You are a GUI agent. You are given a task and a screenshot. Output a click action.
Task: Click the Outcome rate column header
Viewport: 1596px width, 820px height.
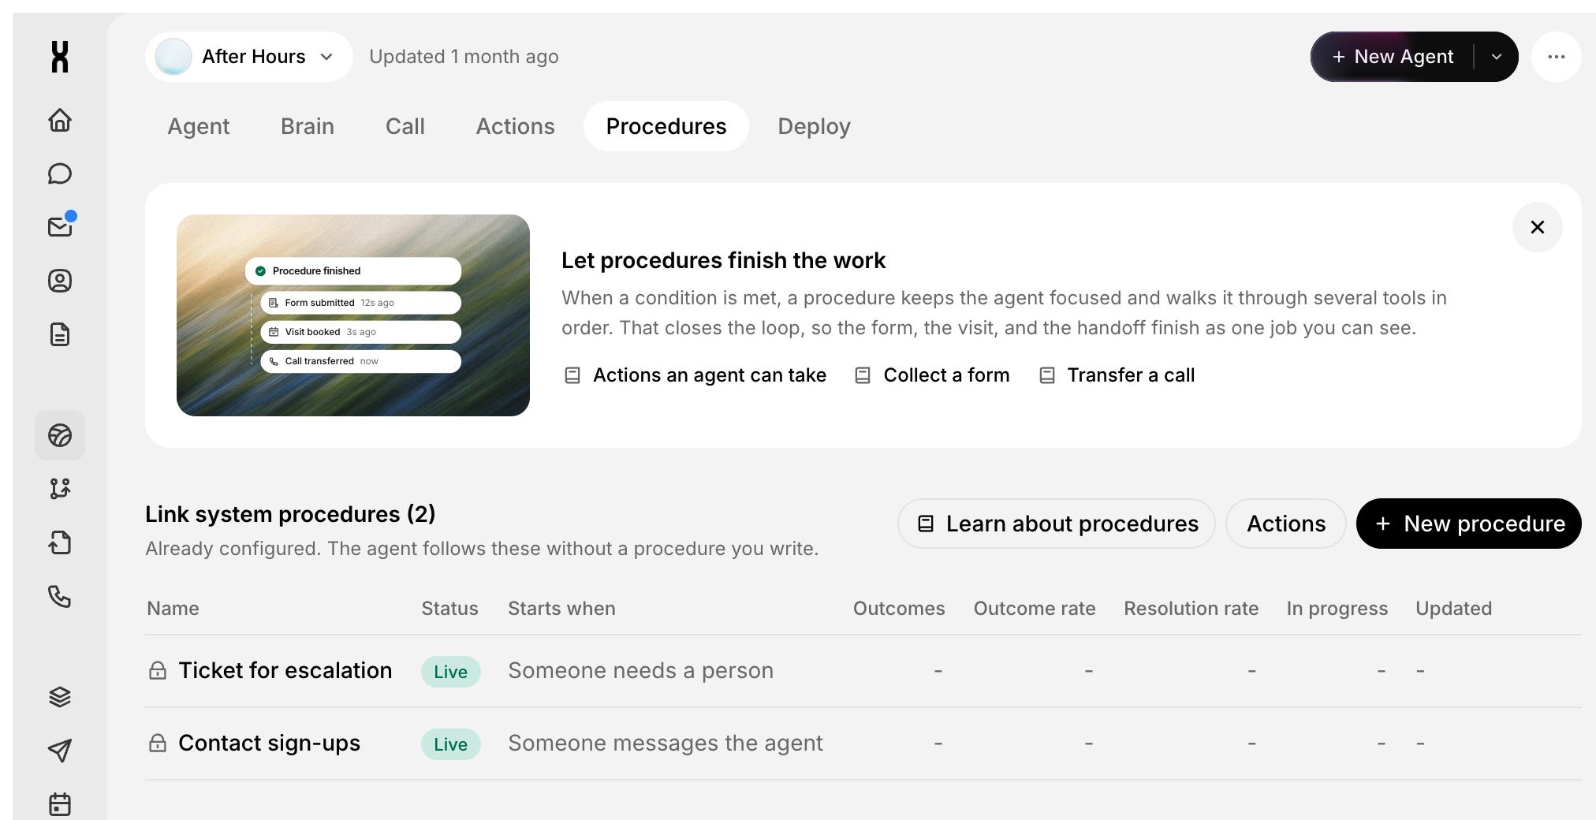[1035, 609]
